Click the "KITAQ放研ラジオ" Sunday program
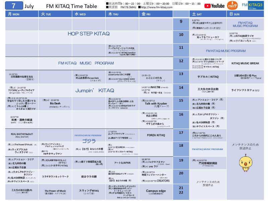Image resolution: width=268 pixels, height=201 pixels. 245,36
